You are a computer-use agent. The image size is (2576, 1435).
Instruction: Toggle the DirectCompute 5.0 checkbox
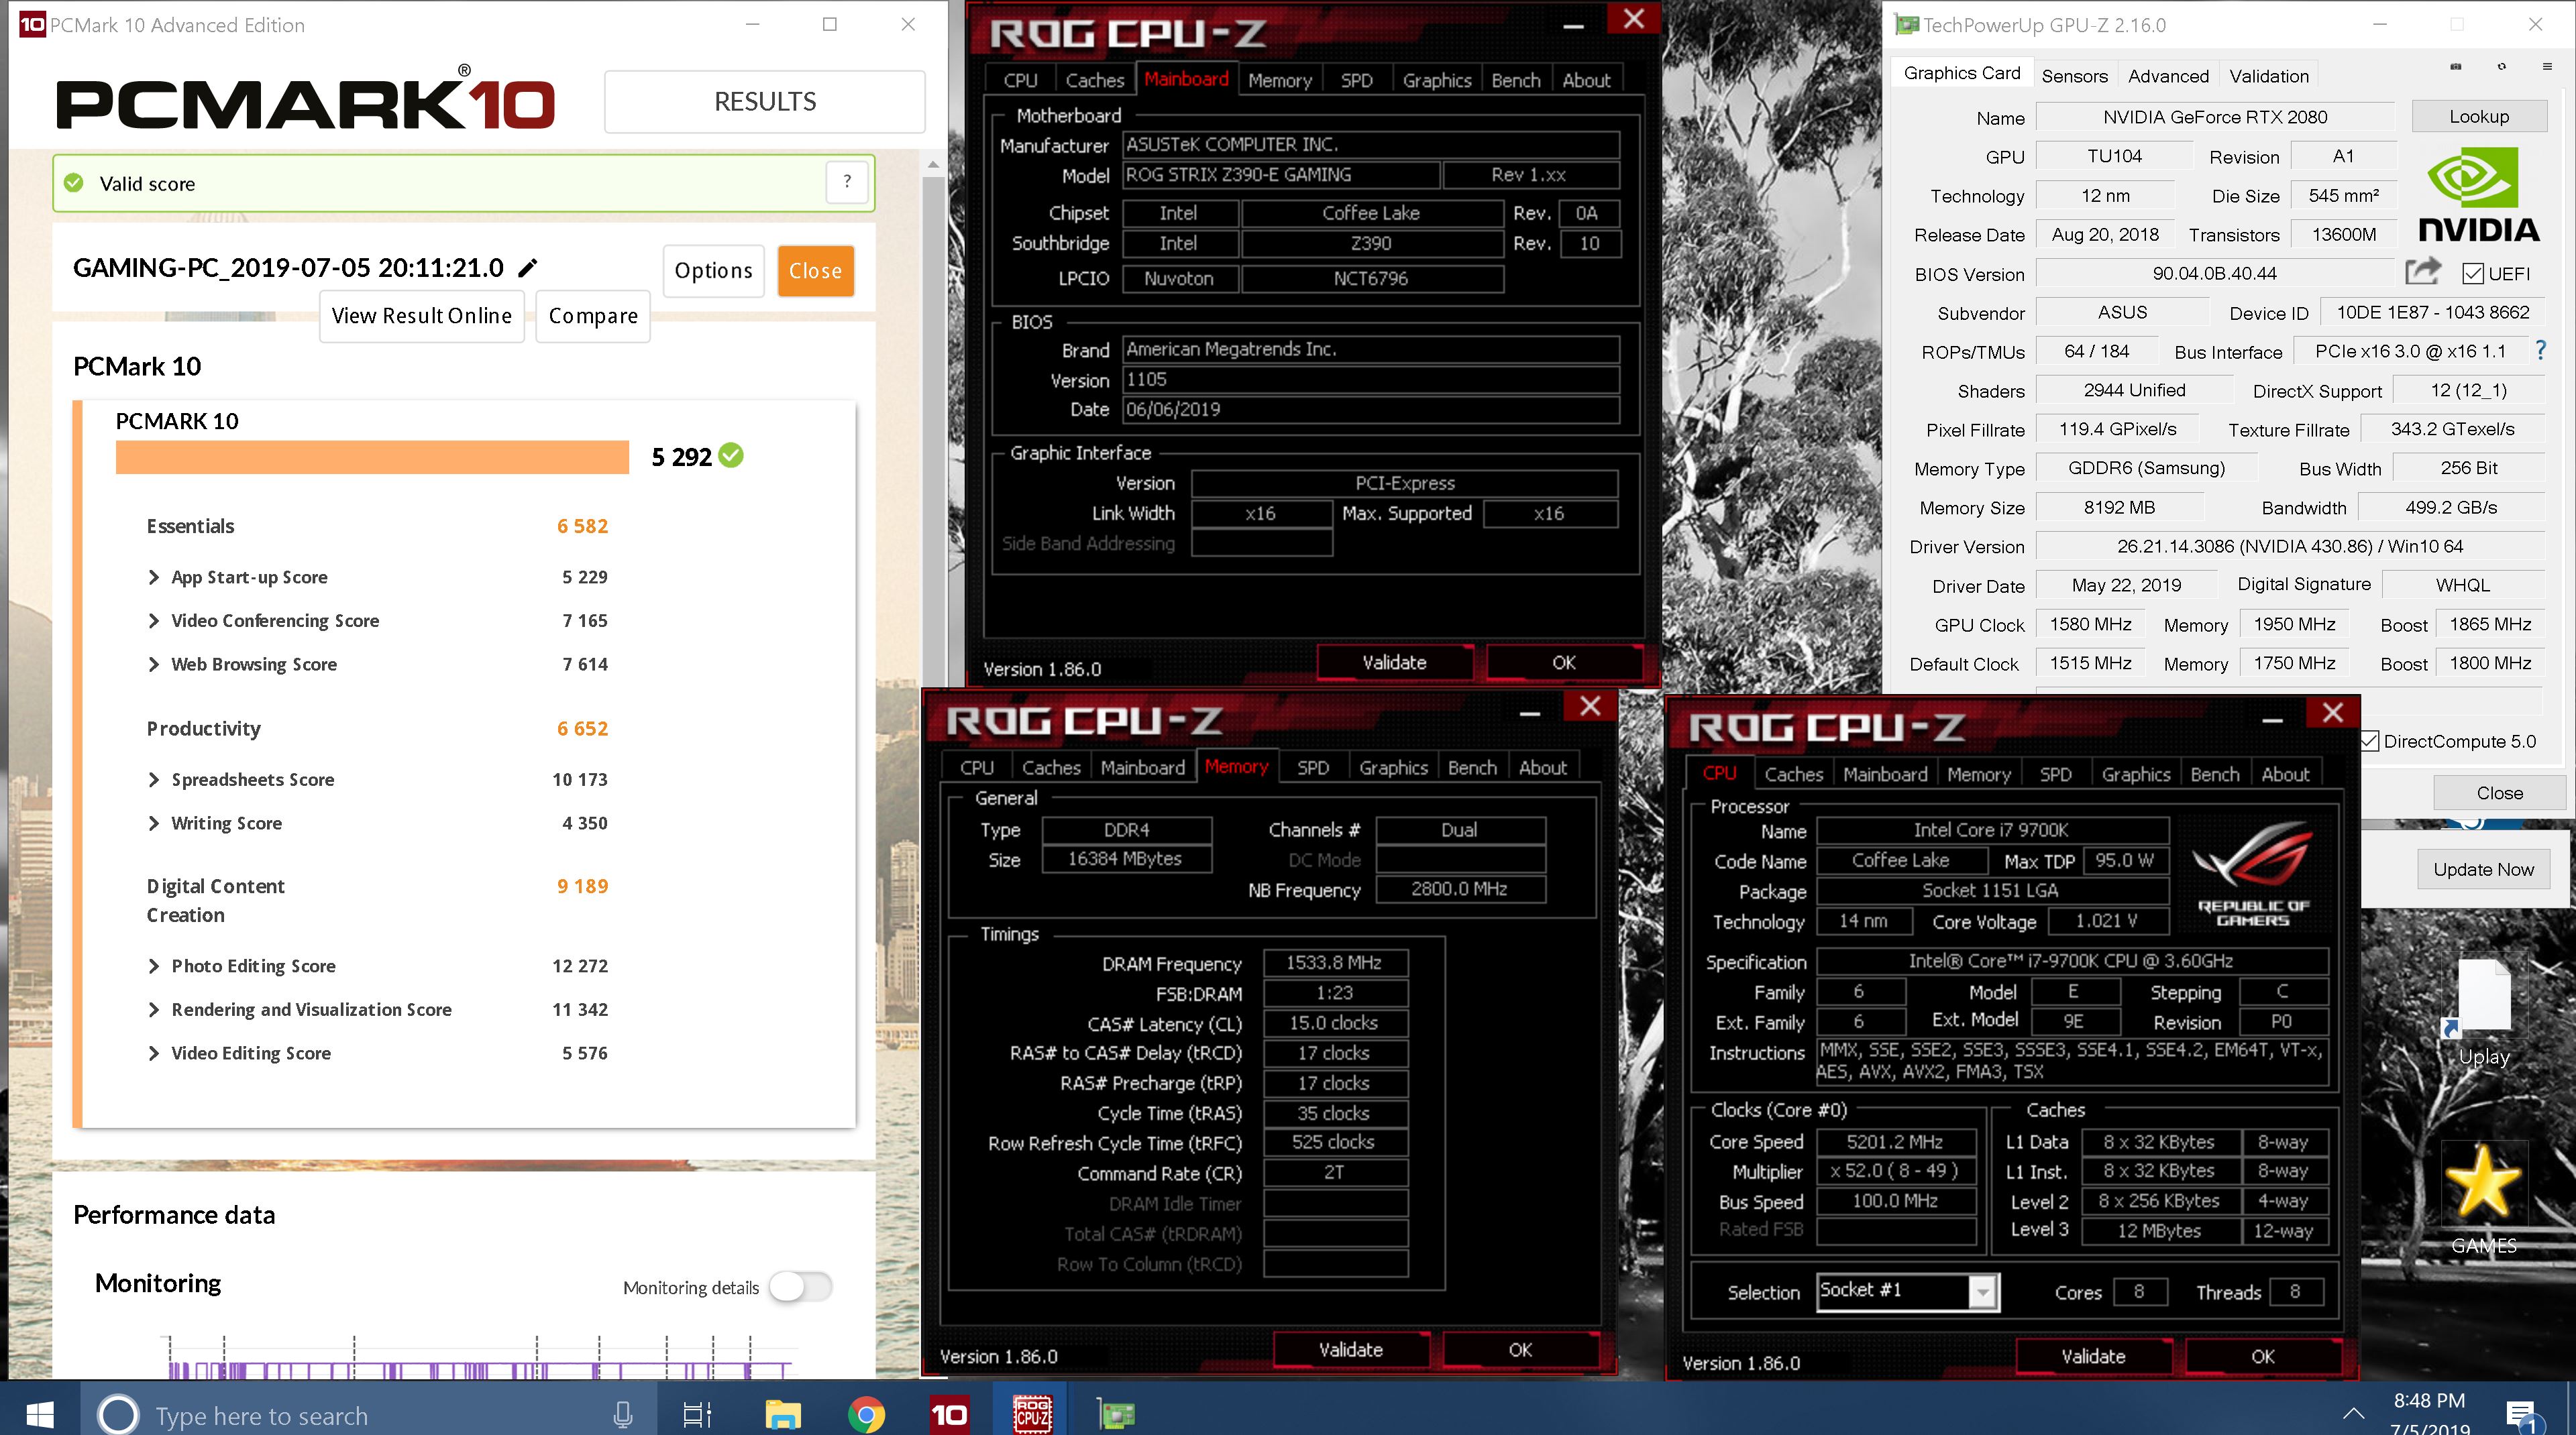[x=2370, y=742]
